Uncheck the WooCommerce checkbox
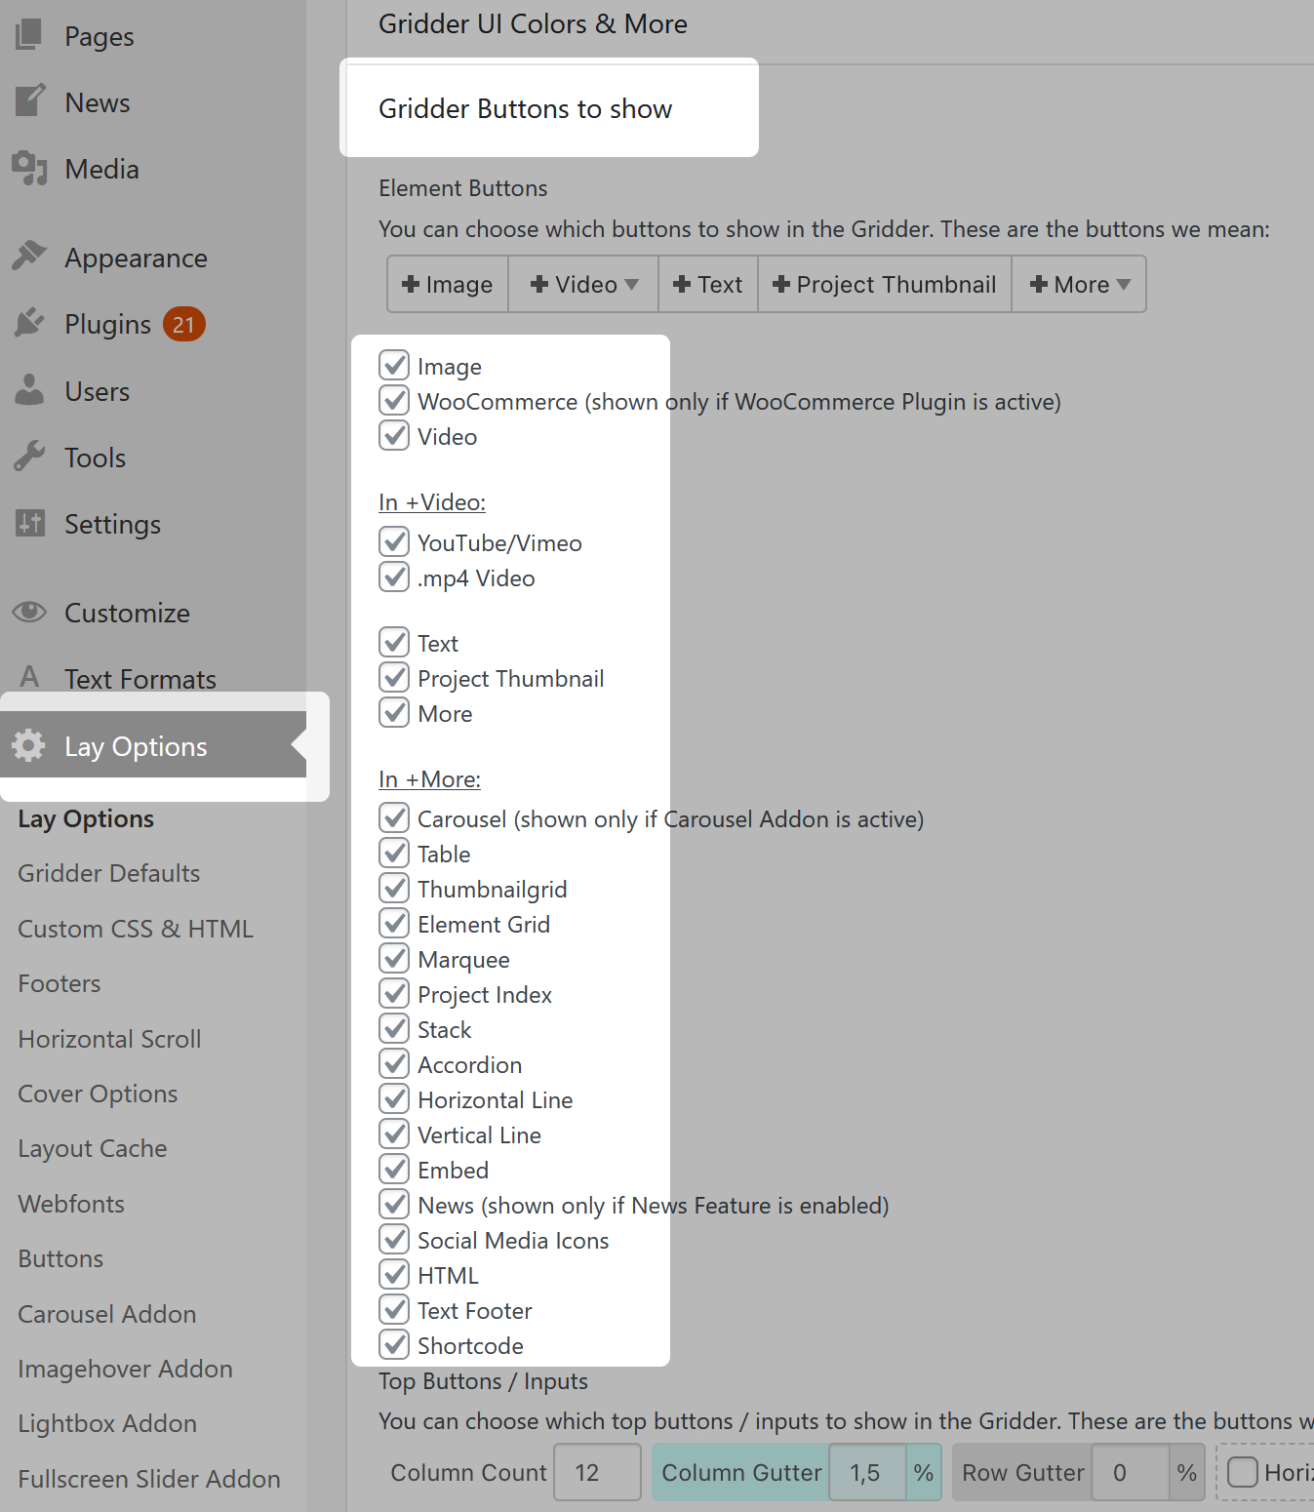The width and height of the screenshot is (1314, 1512). click(394, 401)
